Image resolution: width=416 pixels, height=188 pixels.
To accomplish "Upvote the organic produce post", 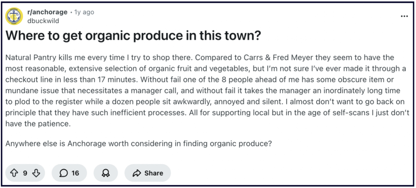I will click(14, 173).
